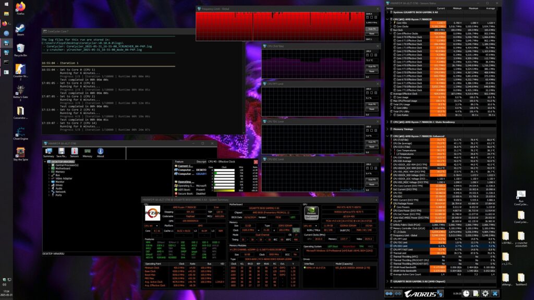Expand C-State Residency sensor group

pyautogui.click(x=387, y=122)
